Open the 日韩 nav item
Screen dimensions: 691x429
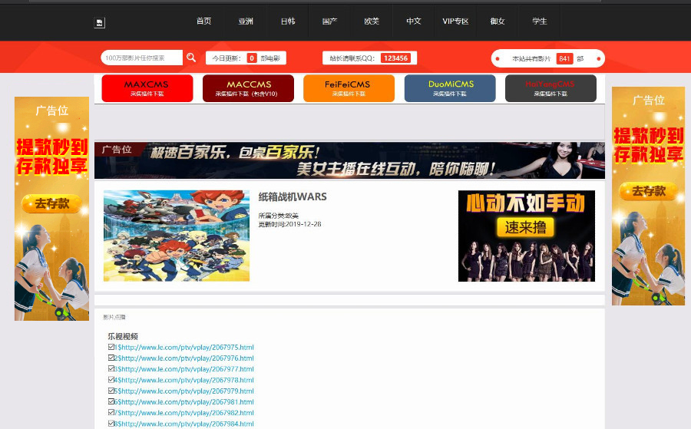pyautogui.click(x=288, y=21)
